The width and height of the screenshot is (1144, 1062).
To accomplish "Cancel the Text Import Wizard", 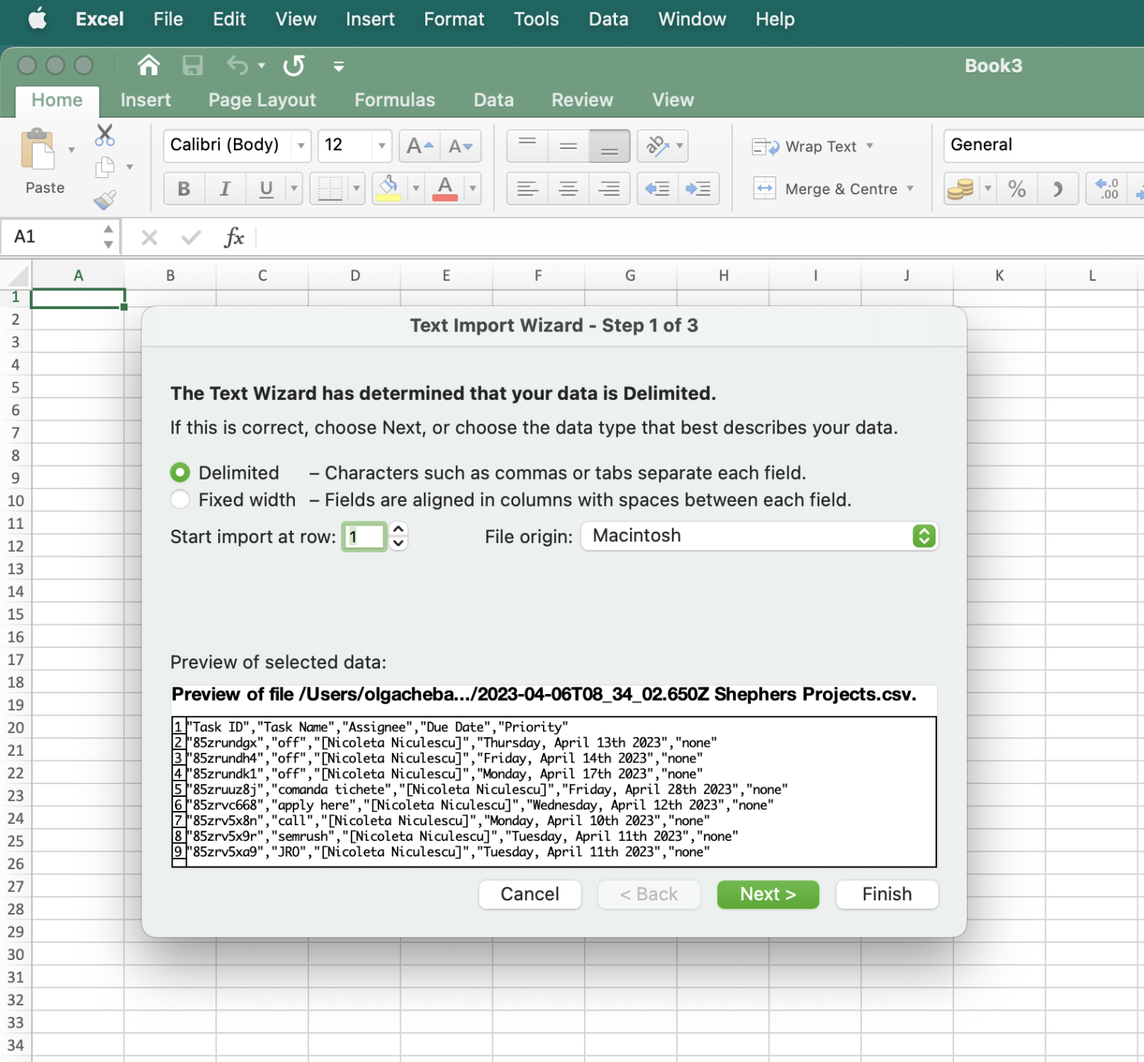I will tap(530, 894).
